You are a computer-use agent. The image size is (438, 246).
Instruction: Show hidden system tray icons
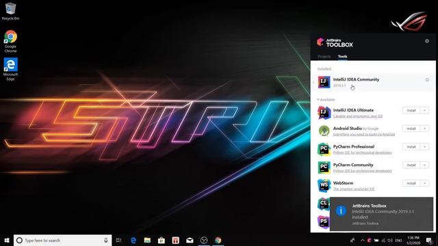(362, 240)
